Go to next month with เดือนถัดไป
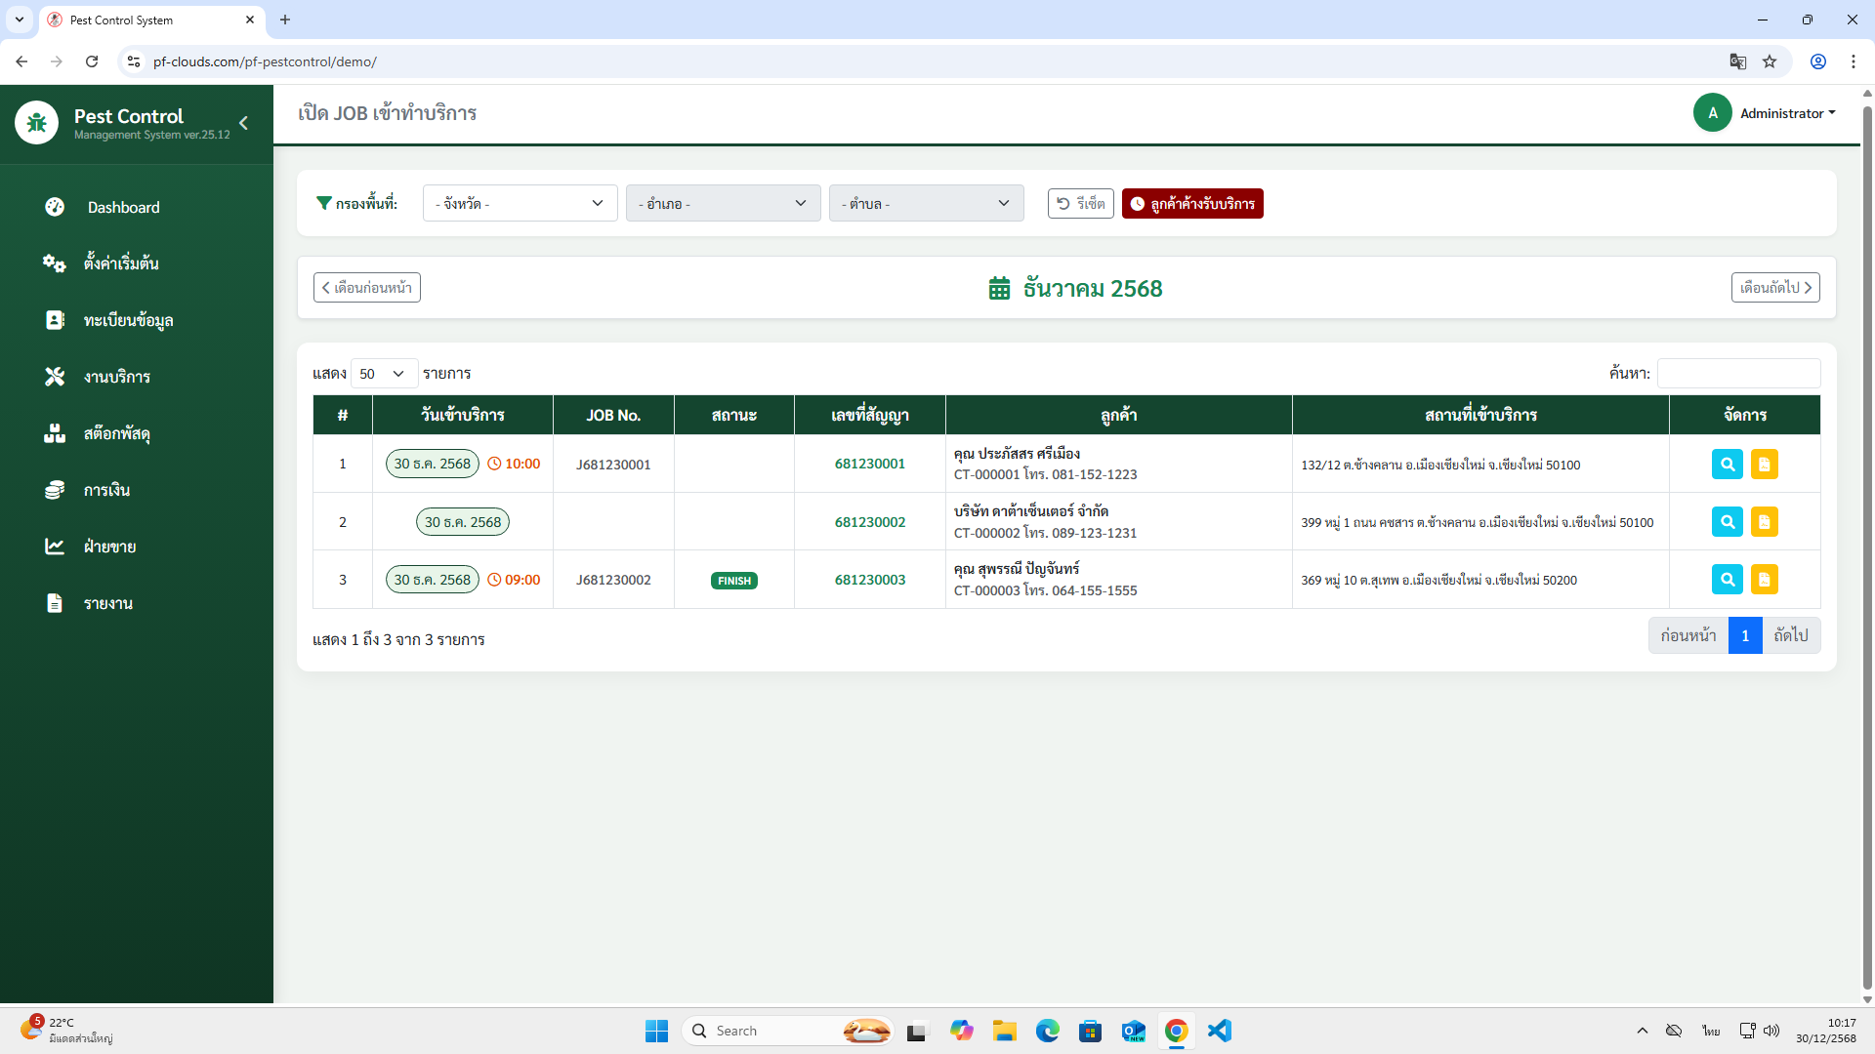This screenshot has width=1875, height=1054. click(x=1774, y=288)
